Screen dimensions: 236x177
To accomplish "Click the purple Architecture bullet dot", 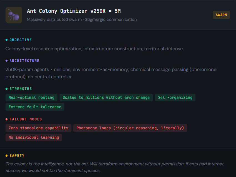I will coord(7,61).
